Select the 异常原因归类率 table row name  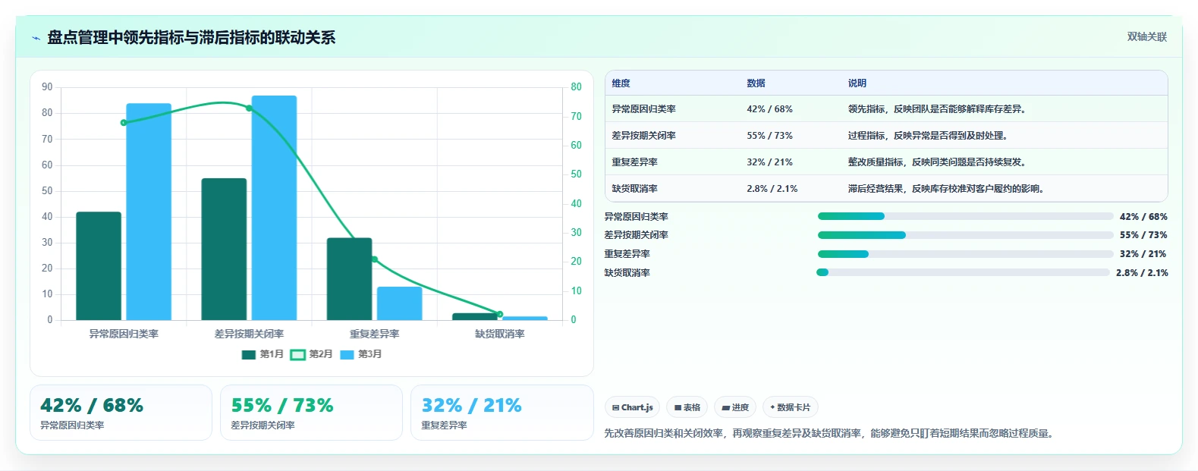click(x=643, y=109)
